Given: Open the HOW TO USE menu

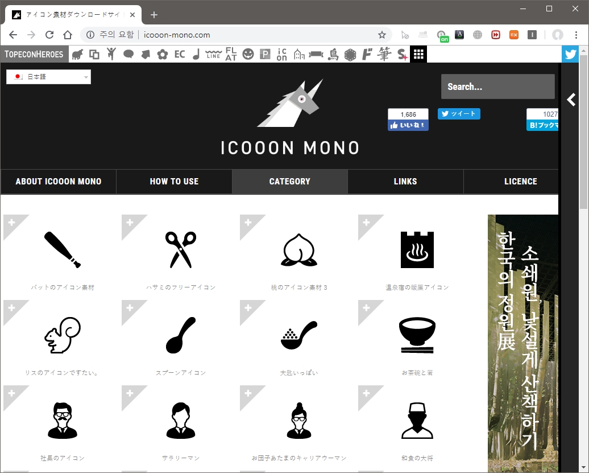Looking at the screenshot, I should pyautogui.click(x=174, y=182).
